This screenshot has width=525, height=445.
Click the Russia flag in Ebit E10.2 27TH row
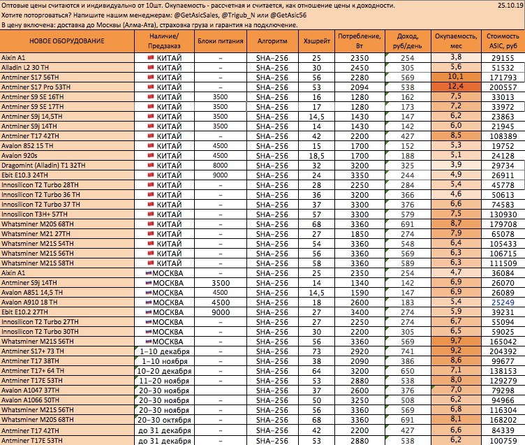(149, 312)
